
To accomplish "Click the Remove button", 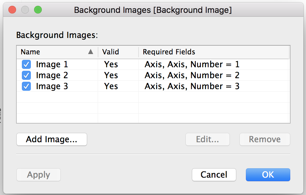I will click(265, 139).
